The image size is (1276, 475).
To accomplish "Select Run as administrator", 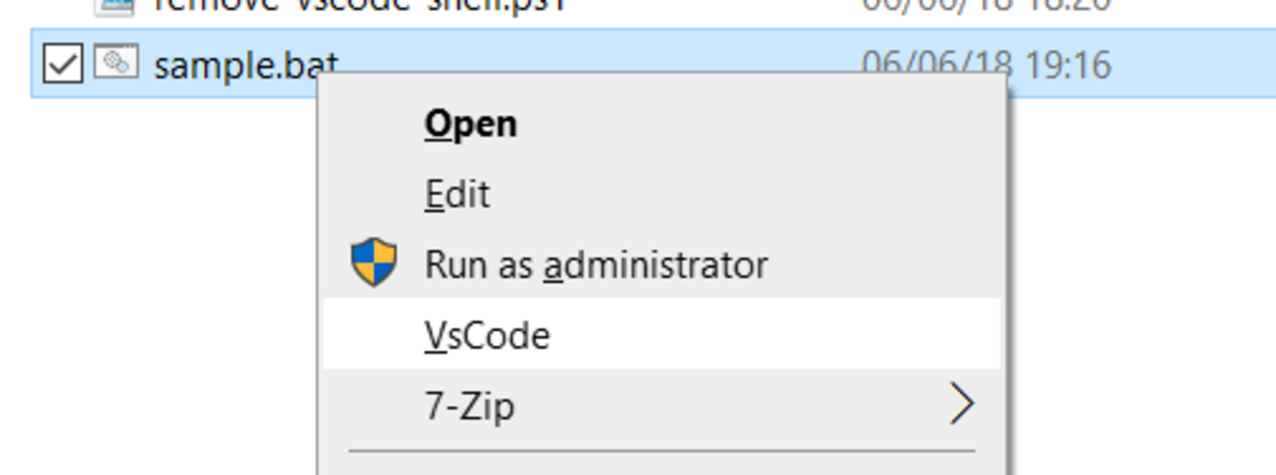I will 596,265.
